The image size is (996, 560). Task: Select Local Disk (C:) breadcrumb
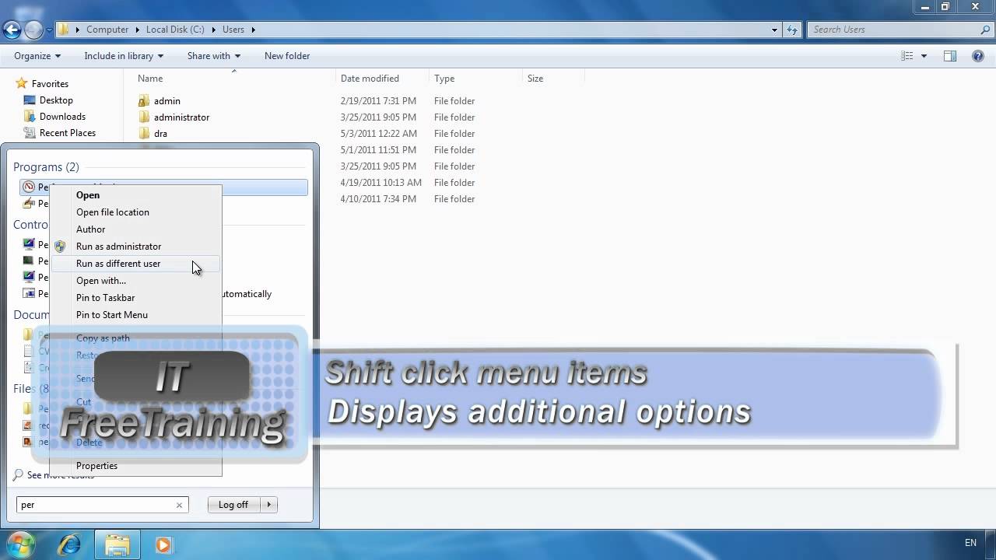(x=175, y=30)
